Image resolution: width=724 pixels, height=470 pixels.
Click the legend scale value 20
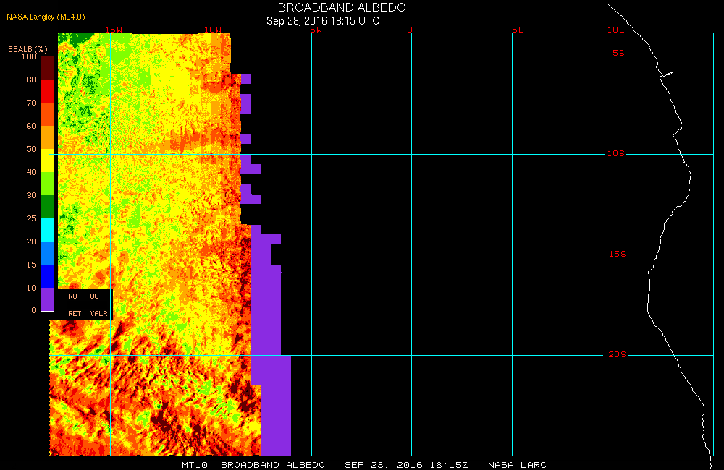pos(31,242)
